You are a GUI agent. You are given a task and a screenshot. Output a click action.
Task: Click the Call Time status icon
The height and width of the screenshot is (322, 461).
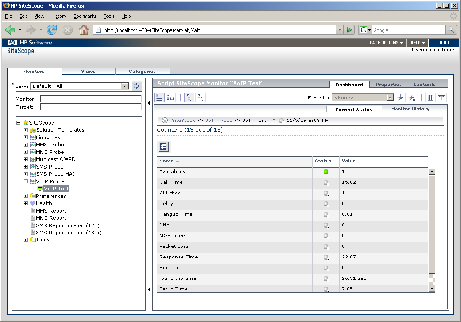[326, 182]
